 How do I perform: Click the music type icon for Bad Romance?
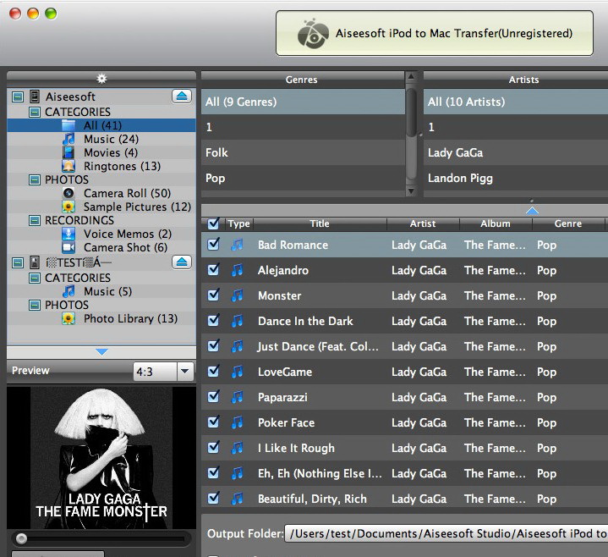pos(237,245)
